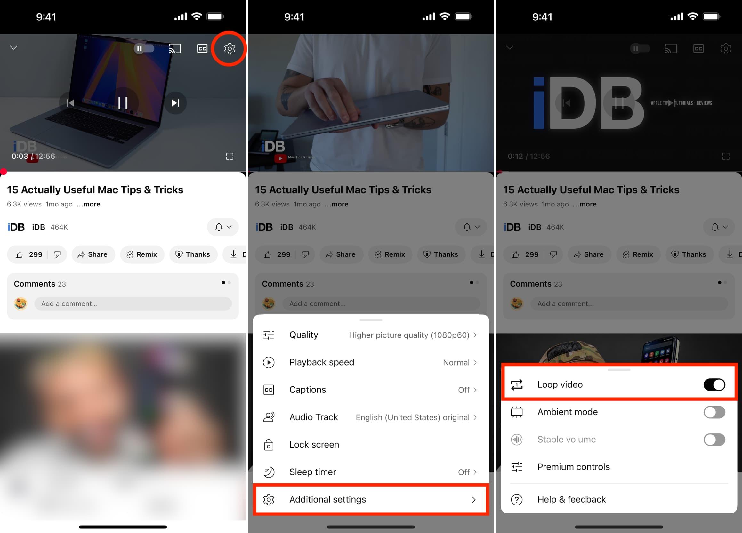Pause the video in left phone player

click(123, 103)
